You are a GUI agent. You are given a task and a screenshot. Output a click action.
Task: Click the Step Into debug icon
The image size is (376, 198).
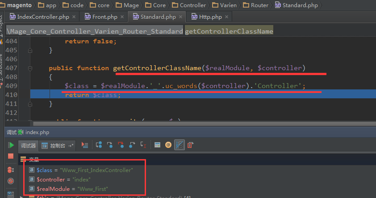coord(110,145)
